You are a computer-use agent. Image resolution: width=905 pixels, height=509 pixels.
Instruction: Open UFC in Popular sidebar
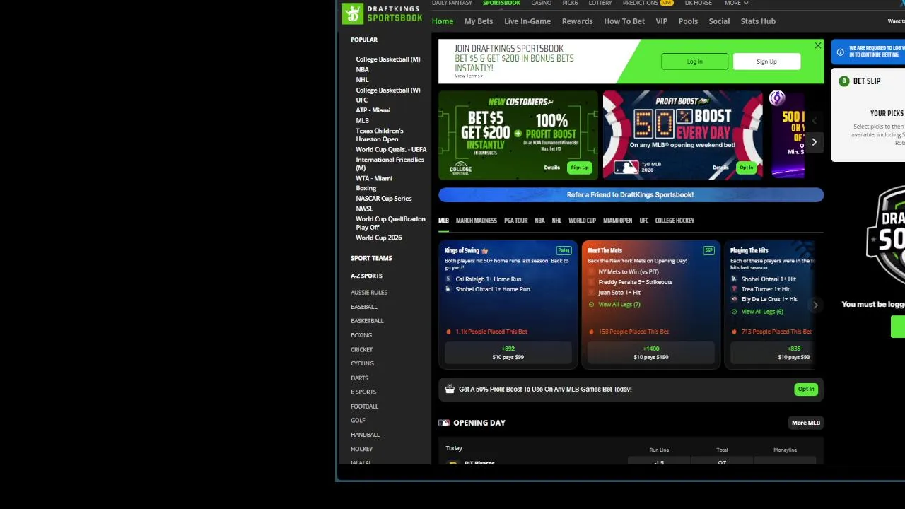point(361,100)
